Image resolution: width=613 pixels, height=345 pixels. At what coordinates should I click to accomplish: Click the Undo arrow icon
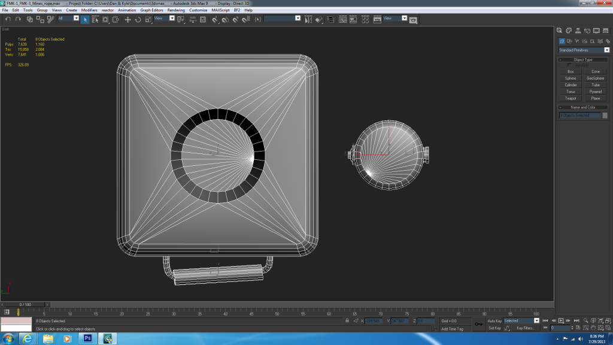(7, 19)
